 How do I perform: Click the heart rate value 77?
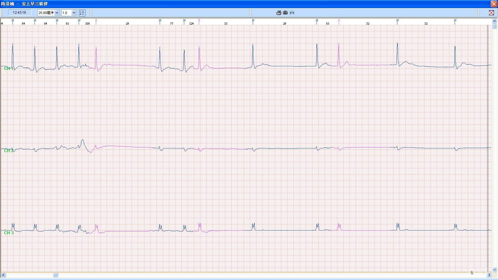click(x=171, y=24)
